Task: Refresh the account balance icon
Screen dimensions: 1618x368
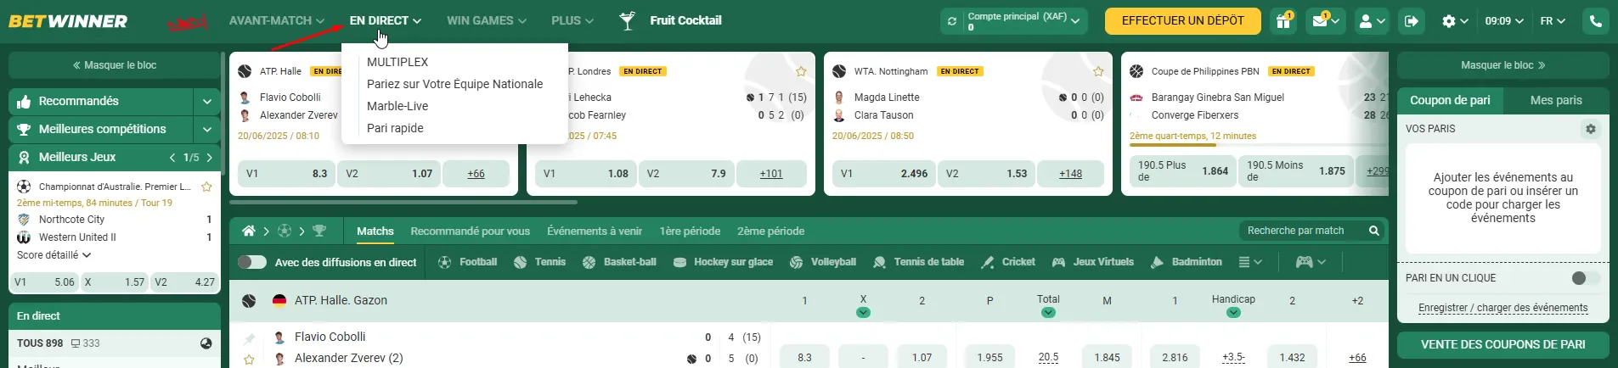Action: (x=952, y=21)
